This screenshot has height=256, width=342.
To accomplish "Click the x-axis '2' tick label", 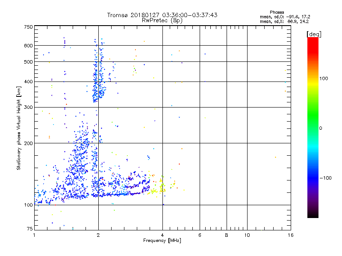I will (98, 235).
